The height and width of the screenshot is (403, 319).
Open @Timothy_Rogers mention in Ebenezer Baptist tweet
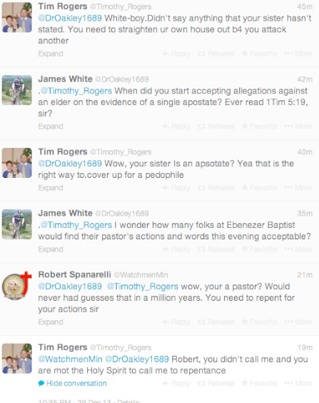click(76, 225)
